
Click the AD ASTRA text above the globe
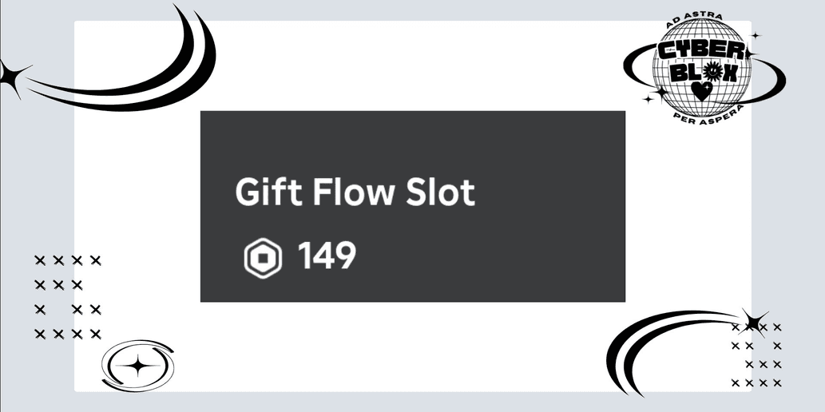click(x=695, y=21)
